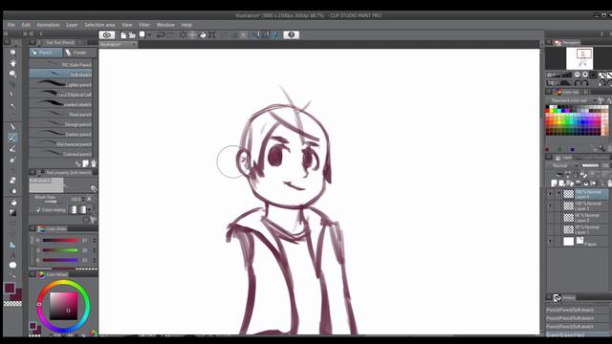Viewport: 612px width, 344px height.
Task: Click the New document icon in command bar
Action: pyautogui.click(x=123, y=35)
